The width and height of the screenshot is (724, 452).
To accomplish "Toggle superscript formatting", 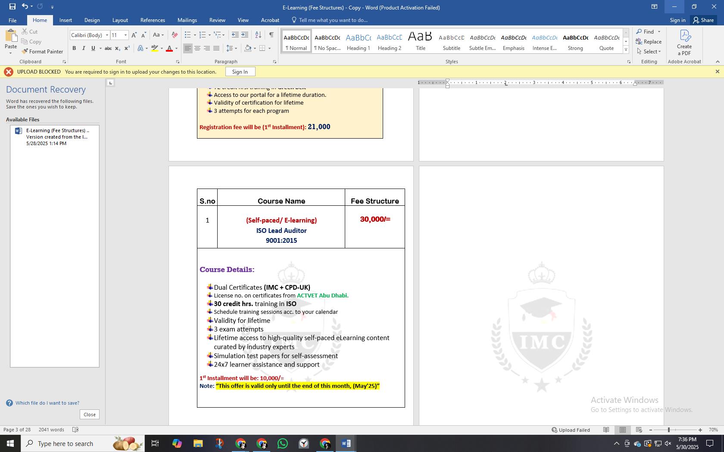I will coord(127,48).
